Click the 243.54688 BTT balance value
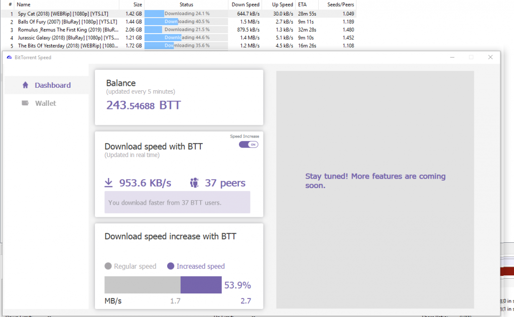This screenshot has width=514, height=317. pos(143,105)
